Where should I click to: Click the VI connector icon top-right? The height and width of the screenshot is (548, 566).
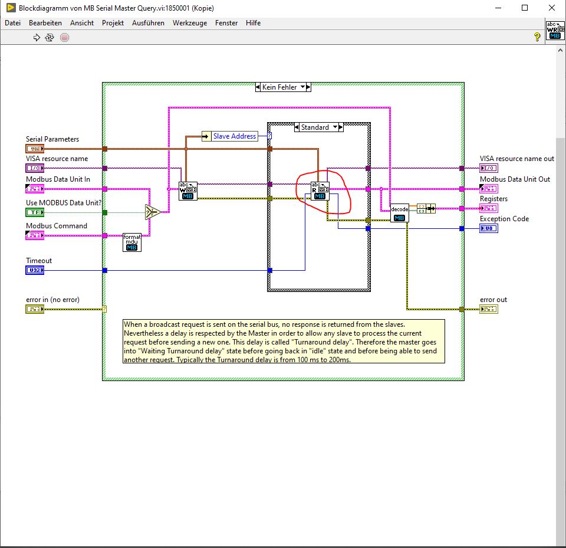coord(554,29)
